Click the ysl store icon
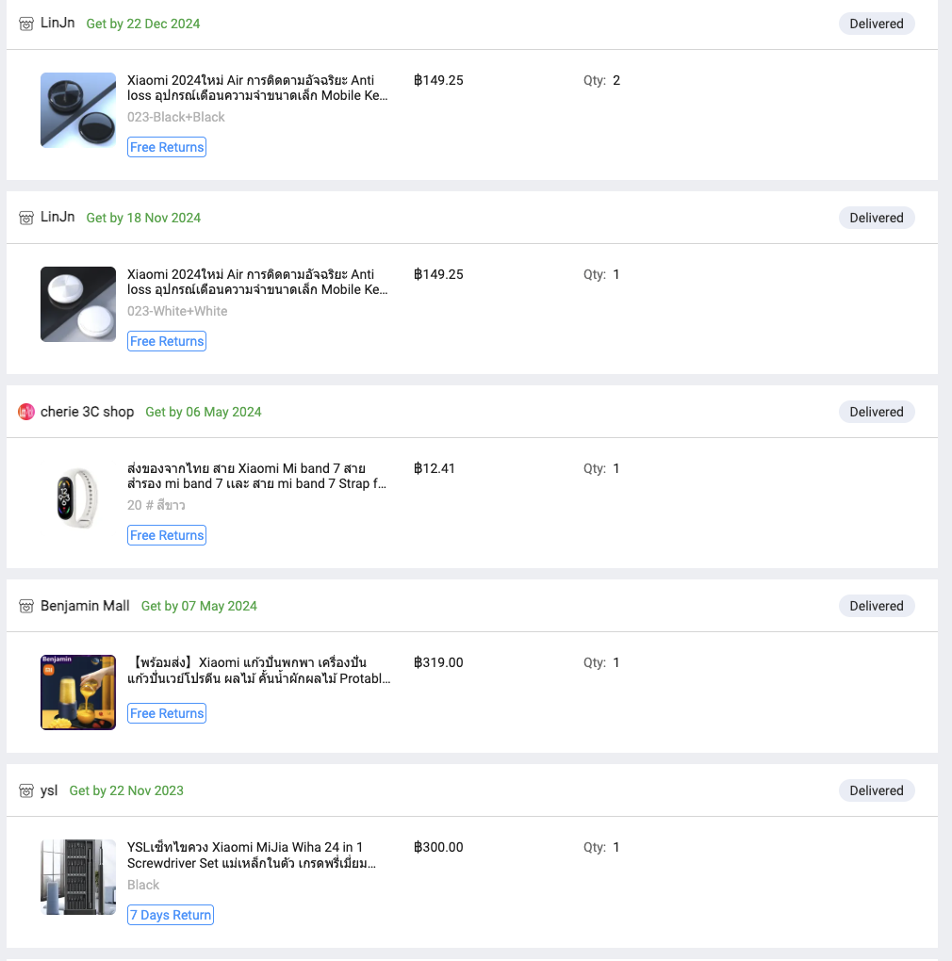 (x=26, y=790)
